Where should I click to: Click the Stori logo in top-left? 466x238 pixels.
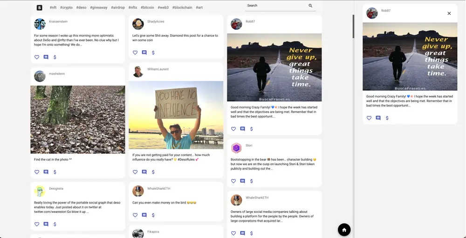coord(40,7)
